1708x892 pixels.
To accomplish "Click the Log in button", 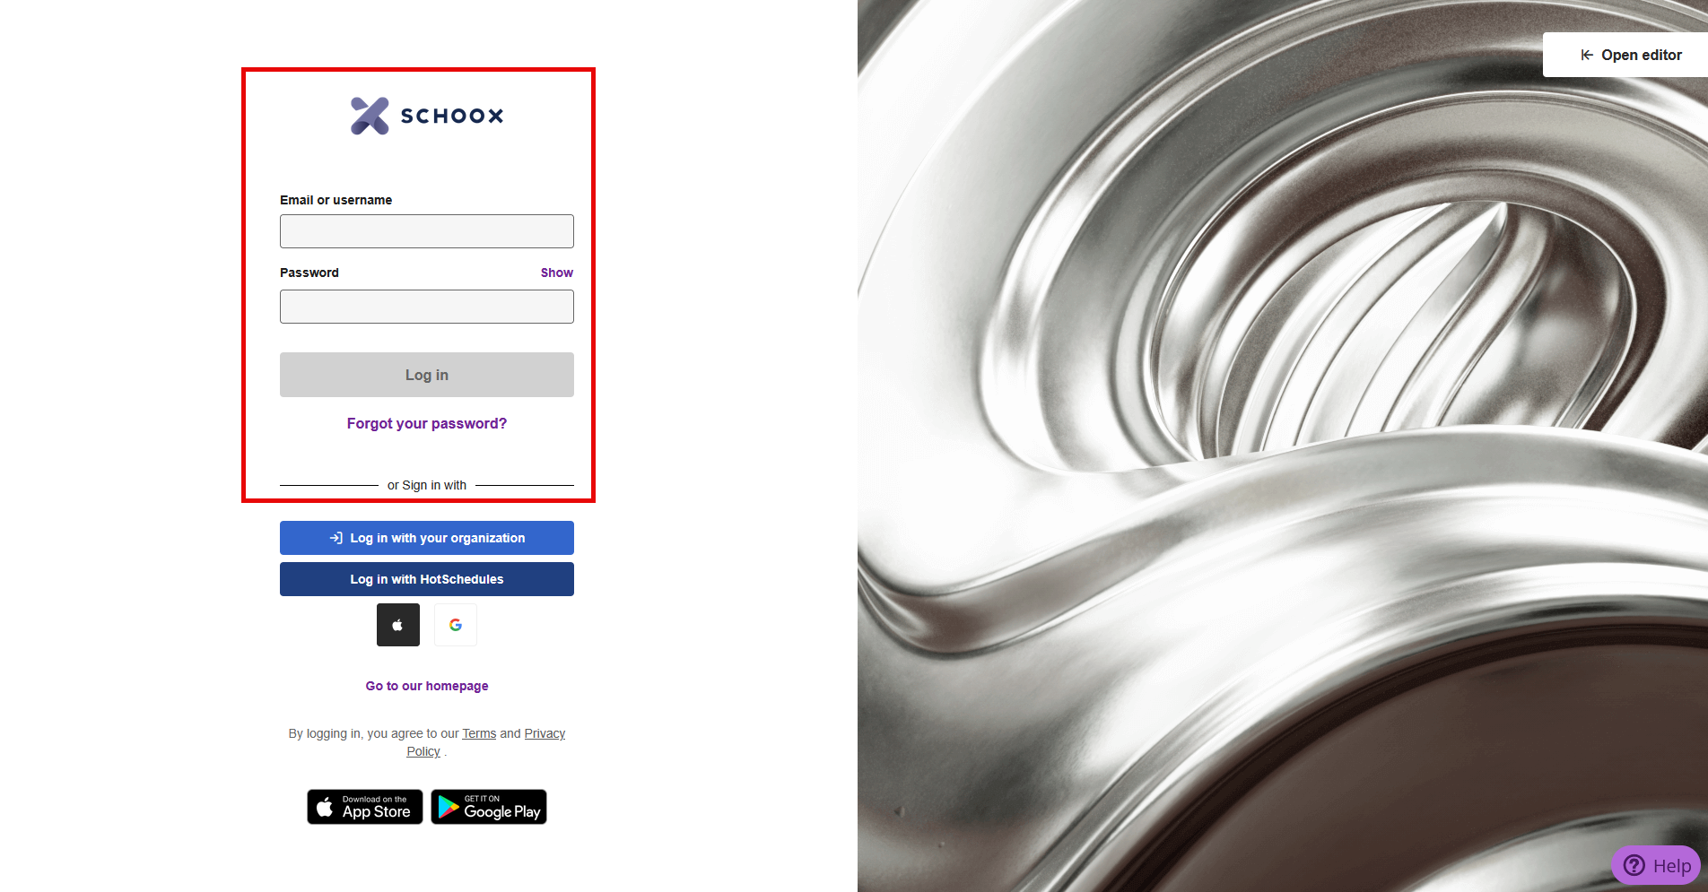I will click(x=427, y=375).
